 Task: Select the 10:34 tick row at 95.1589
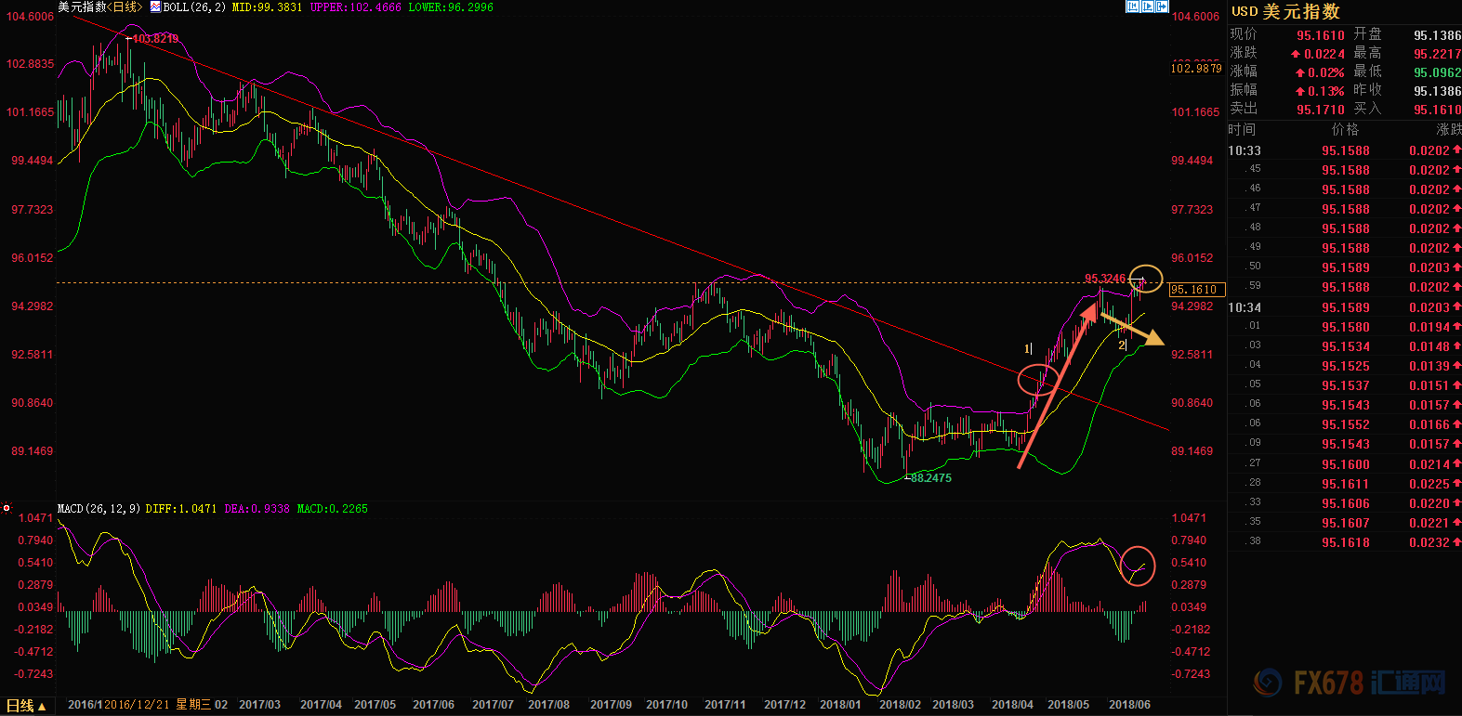pos(1344,307)
